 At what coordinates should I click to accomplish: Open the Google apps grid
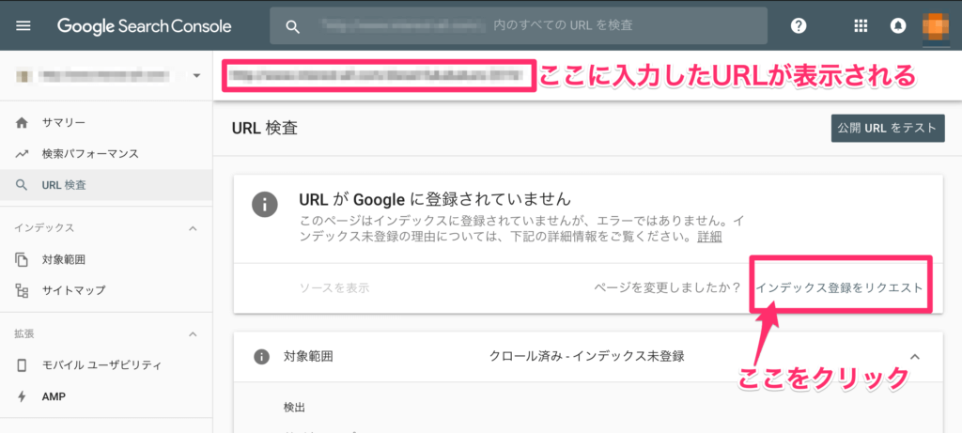(861, 25)
